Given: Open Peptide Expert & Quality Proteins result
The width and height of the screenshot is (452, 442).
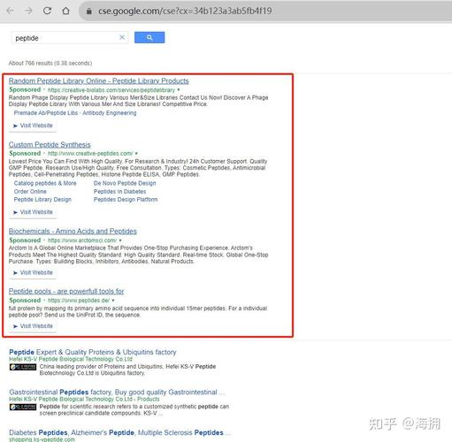Looking at the screenshot, I should click(x=93, y=352).
